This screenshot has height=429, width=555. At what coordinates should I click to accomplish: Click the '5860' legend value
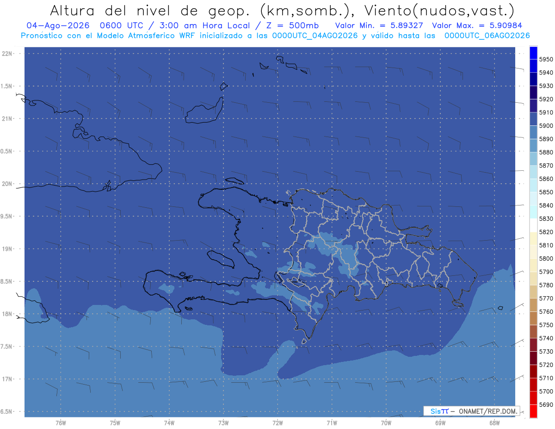[x=546, y=179]
